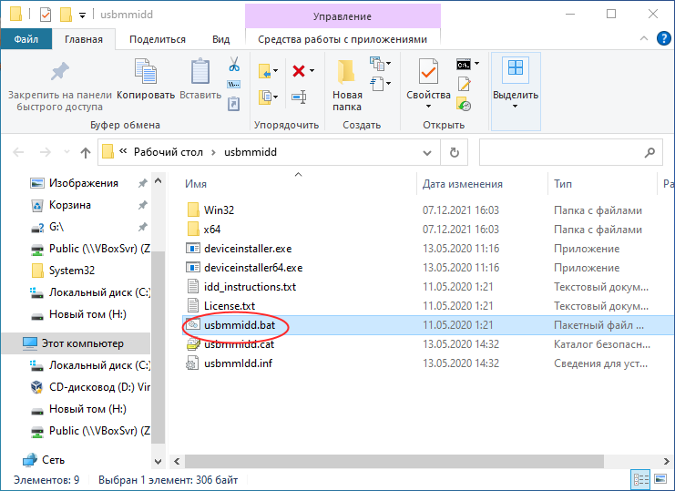The width and height of the screenshot is (675, 491).
Task: Select the Главная ribbon tab
Action: (84, 39)
